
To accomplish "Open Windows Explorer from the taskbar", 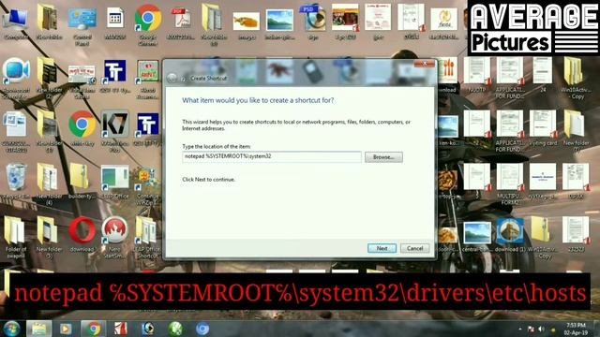I will coord(38,329).
